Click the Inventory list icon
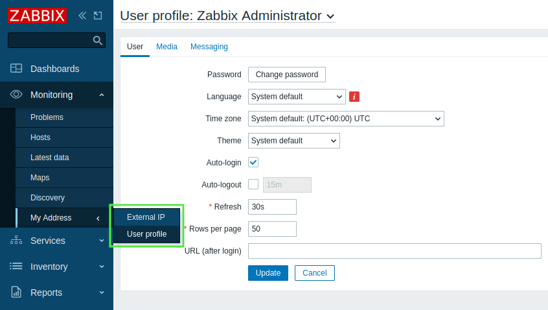 pos(16,267)
